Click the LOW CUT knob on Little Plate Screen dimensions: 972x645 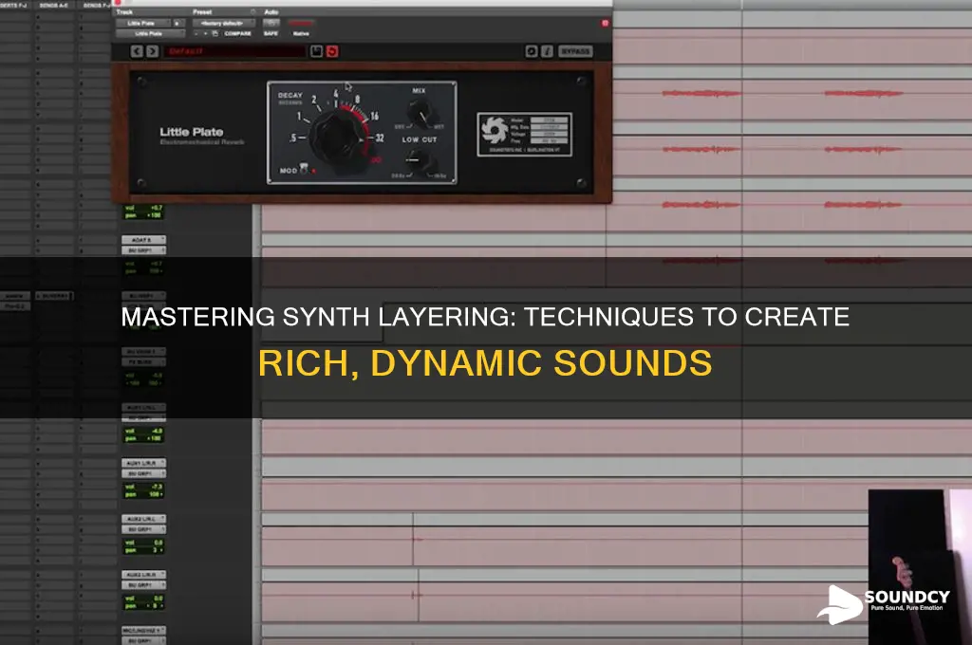point(422,162)
